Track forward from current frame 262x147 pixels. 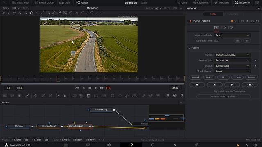coord(237,78)
